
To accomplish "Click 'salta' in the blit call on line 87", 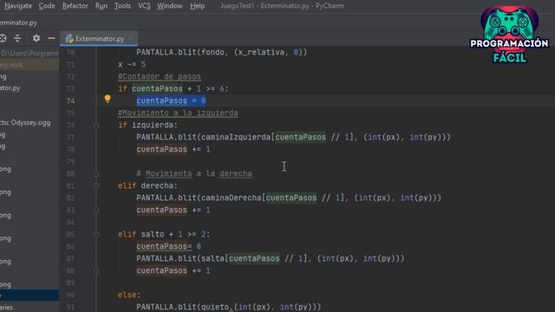I will pos(212,258).
